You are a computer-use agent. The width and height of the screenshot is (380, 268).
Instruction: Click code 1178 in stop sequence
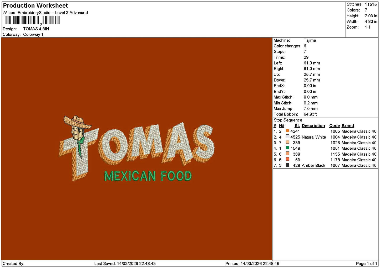[x=335, y=160]
